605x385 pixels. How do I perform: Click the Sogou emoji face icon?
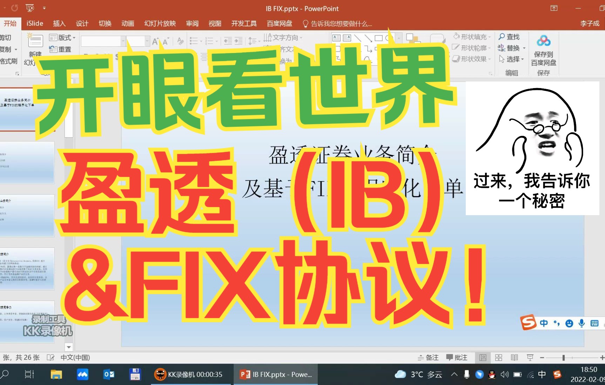tap(569, 323)
